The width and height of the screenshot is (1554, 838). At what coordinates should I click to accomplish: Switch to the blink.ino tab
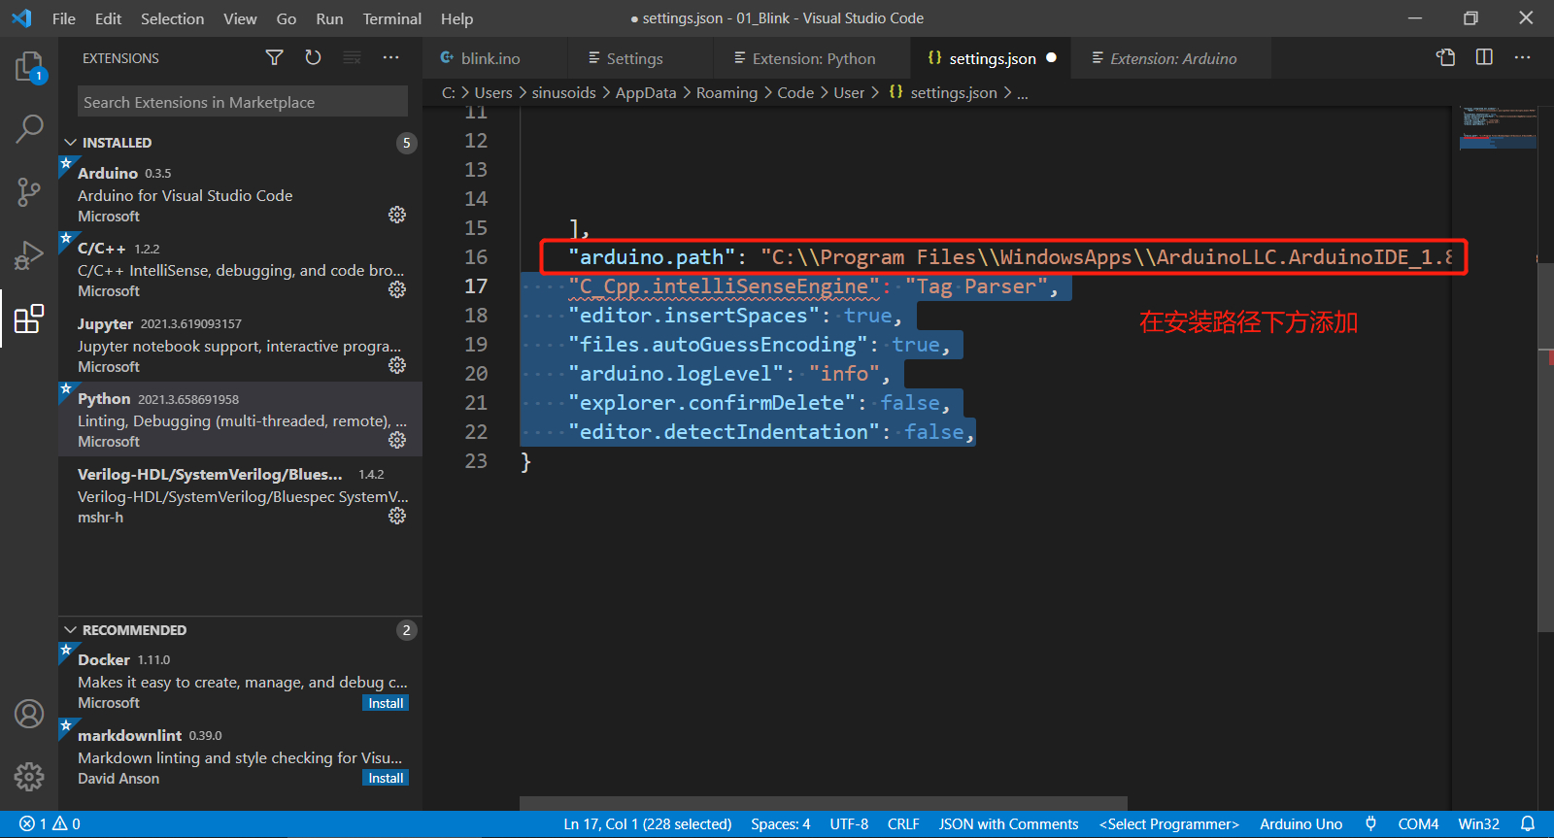[495, 58]
